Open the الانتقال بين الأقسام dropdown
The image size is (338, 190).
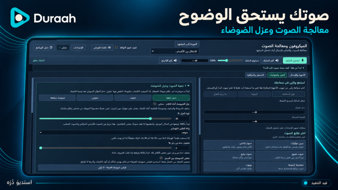click(175, 51)
